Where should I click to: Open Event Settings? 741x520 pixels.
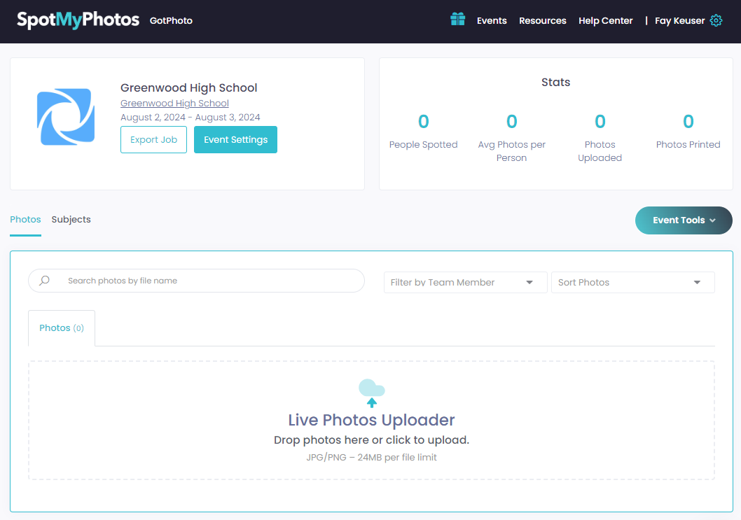tap(235, 140)
